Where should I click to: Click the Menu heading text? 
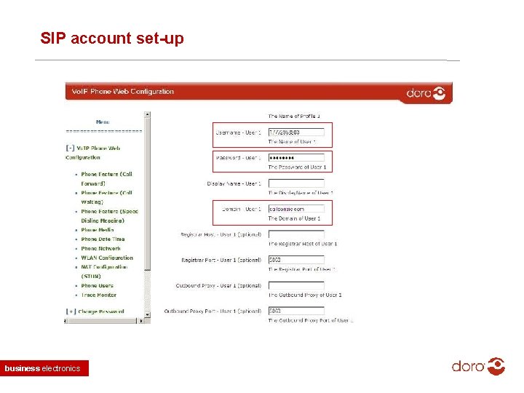[x=103, y=122]
